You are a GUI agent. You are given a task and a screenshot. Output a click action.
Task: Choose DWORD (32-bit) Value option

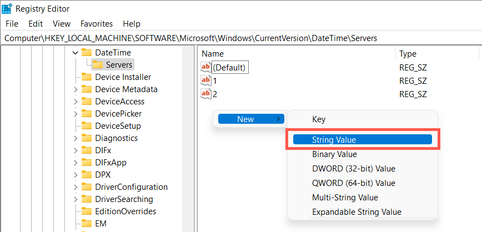tap(353, 169)
